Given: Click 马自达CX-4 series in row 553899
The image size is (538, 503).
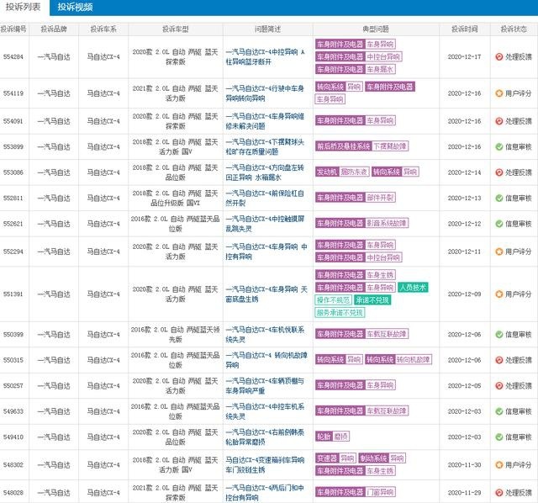Looking at the screenshot, I should click(x=103, y=147).
